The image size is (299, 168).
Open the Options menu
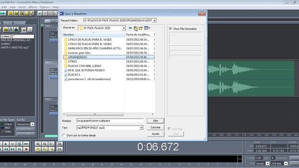click(x=45, y=7)
